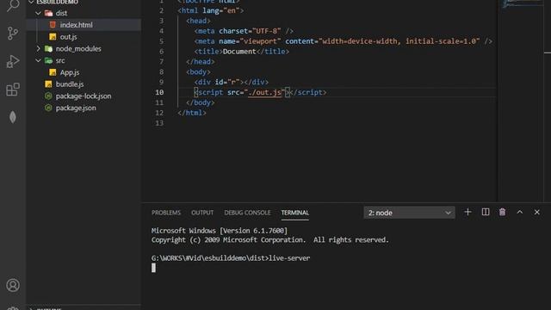
Task: Click the index.html file icon
Action: coord(53,25)
